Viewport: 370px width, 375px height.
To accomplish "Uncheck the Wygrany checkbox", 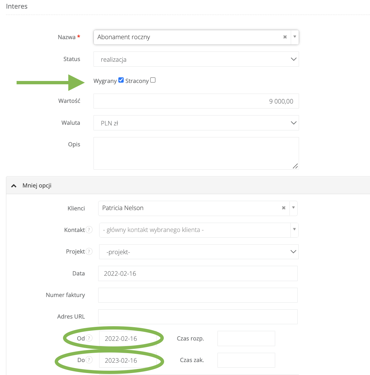I will coord(121,80).
